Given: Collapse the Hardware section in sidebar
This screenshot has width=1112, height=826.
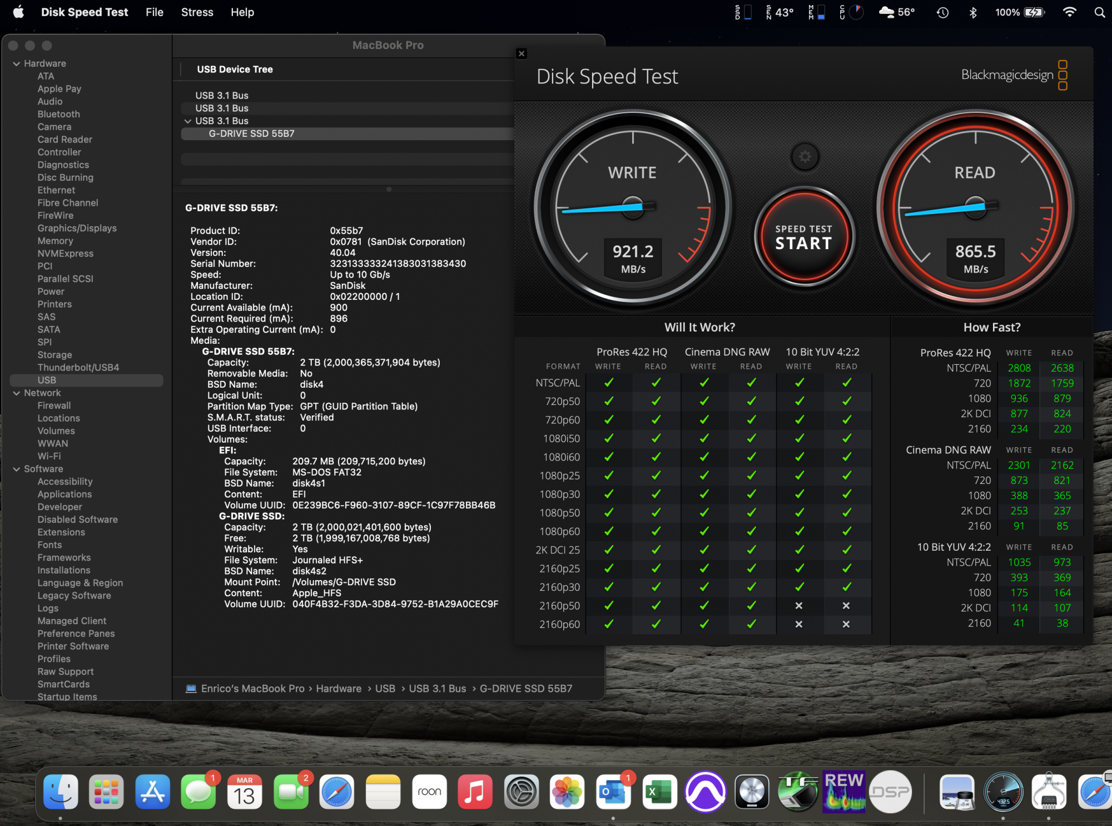Looking at the screenshot, I should click(17, 64).
